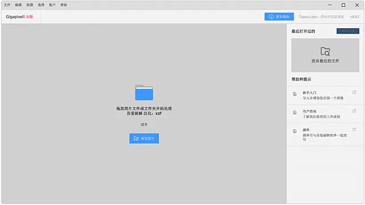The width and height of the screenshot is (365, 205).
Task: Open the 账户 (Account) menu
Action: pos(52,5)
